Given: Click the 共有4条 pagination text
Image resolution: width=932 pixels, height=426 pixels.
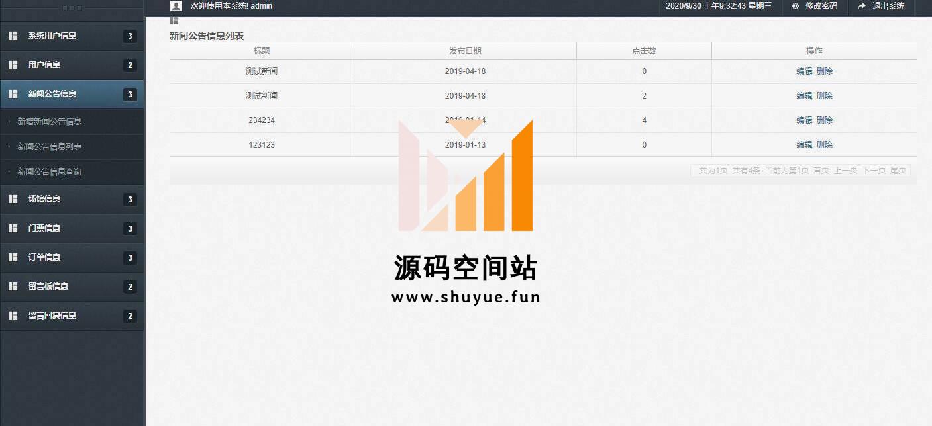Looking at the screenshot, I should [x=747, y=171].
